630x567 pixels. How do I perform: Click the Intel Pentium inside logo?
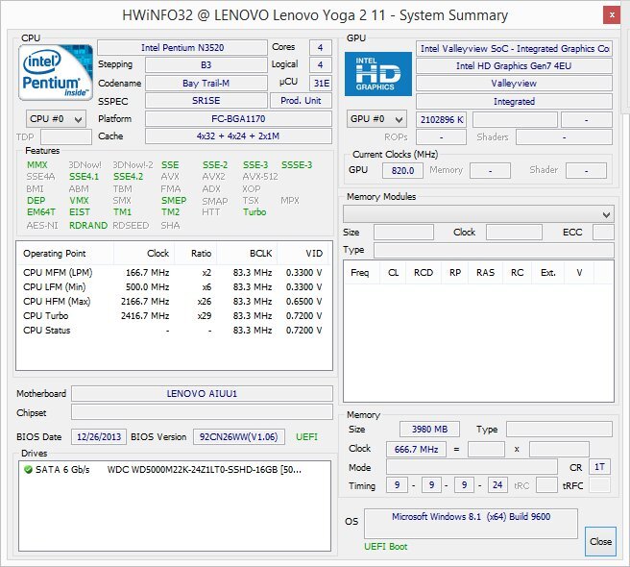(x=56, y=72)
